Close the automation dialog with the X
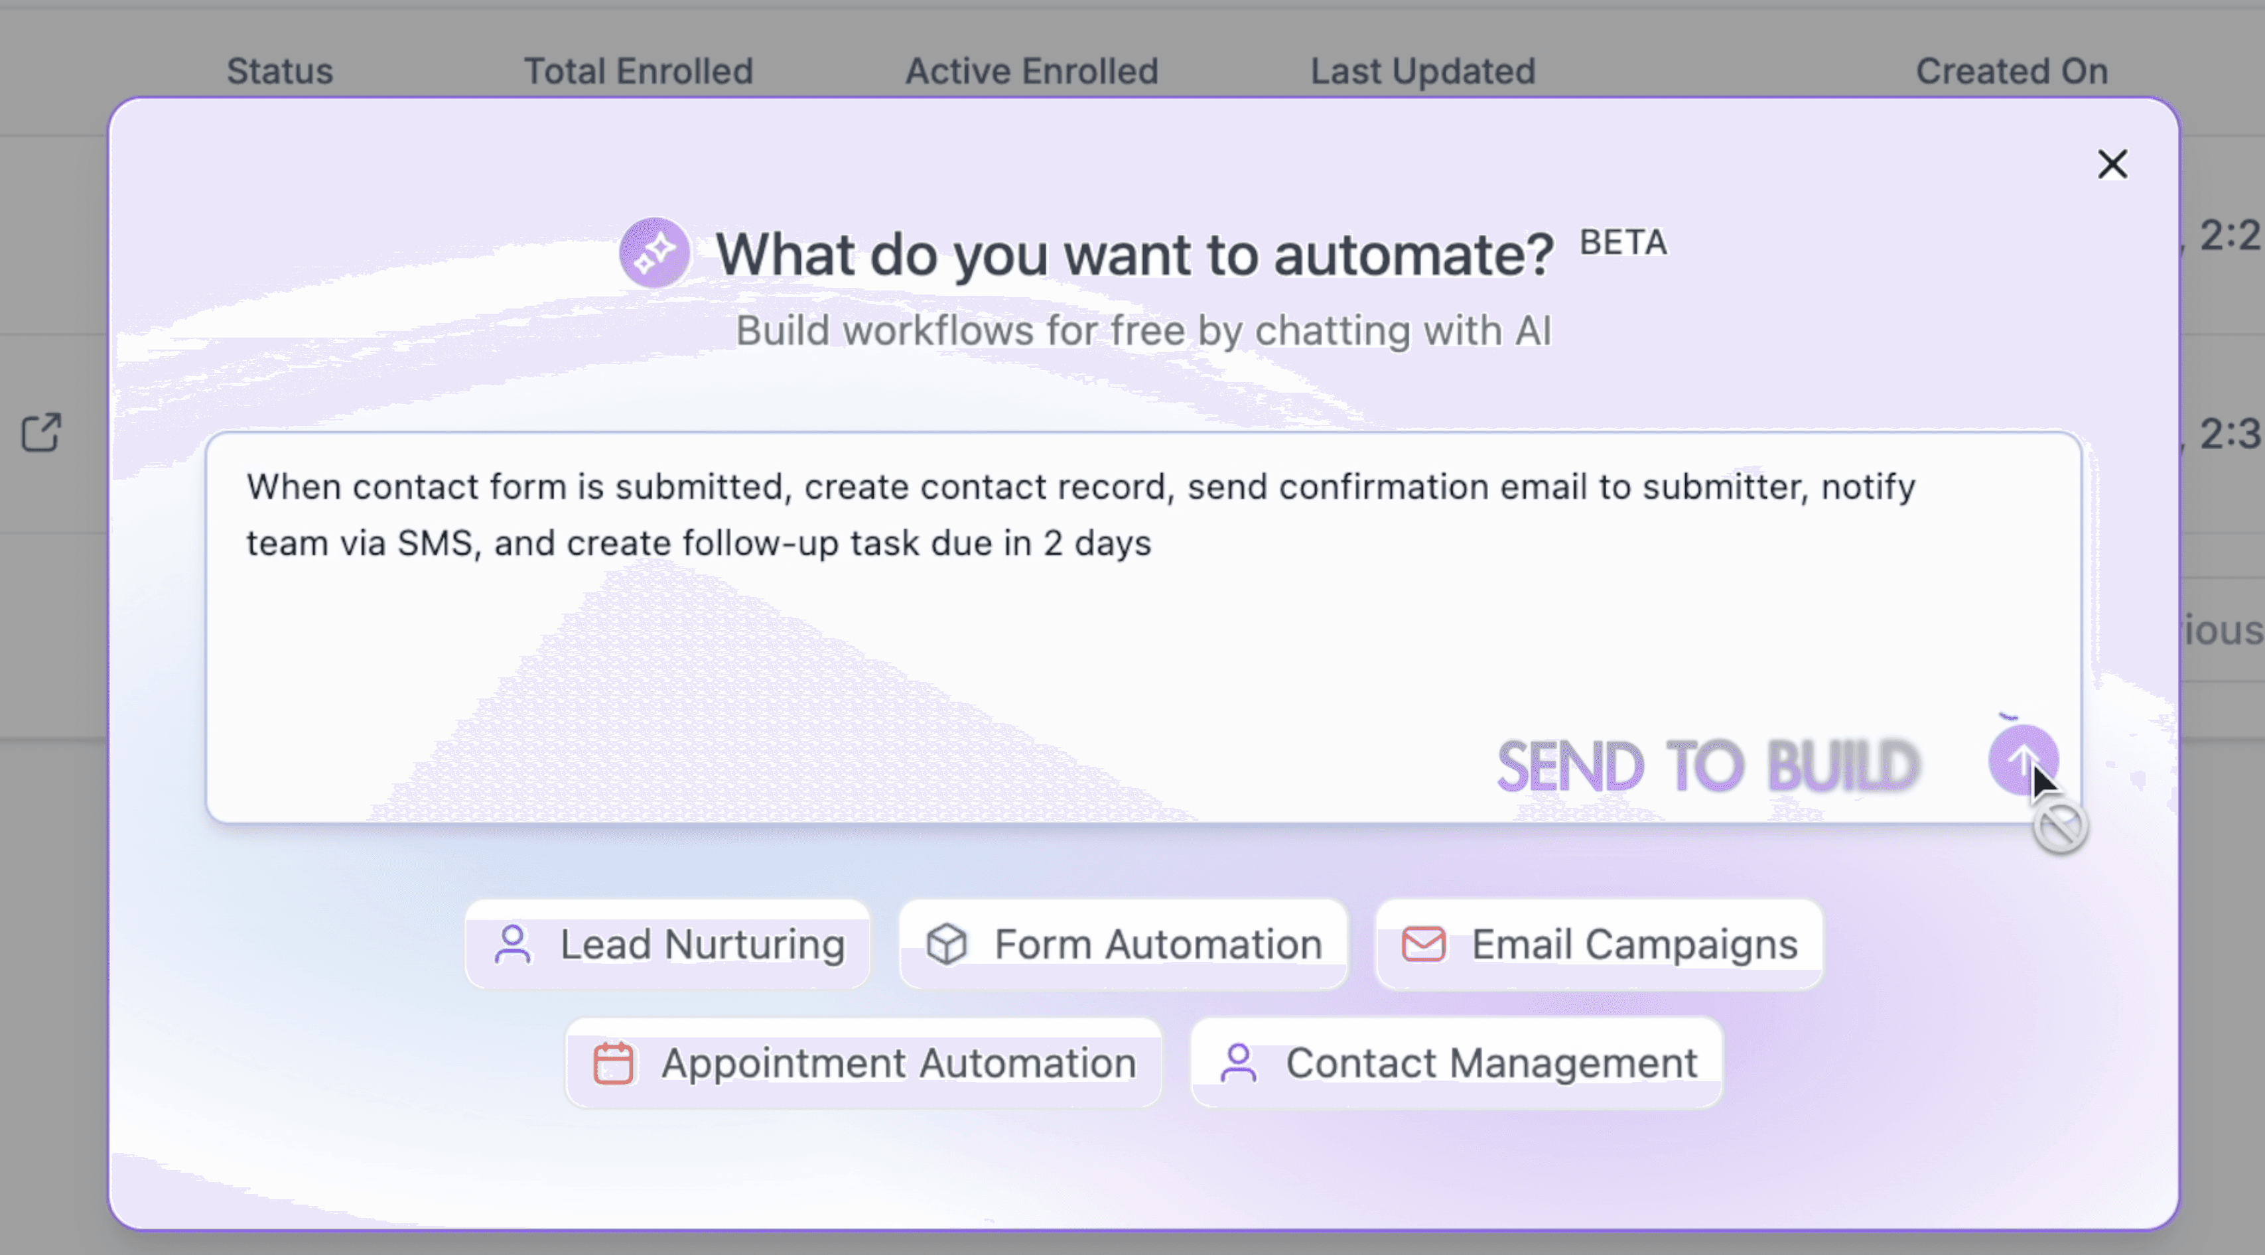 click(2112, 165)
